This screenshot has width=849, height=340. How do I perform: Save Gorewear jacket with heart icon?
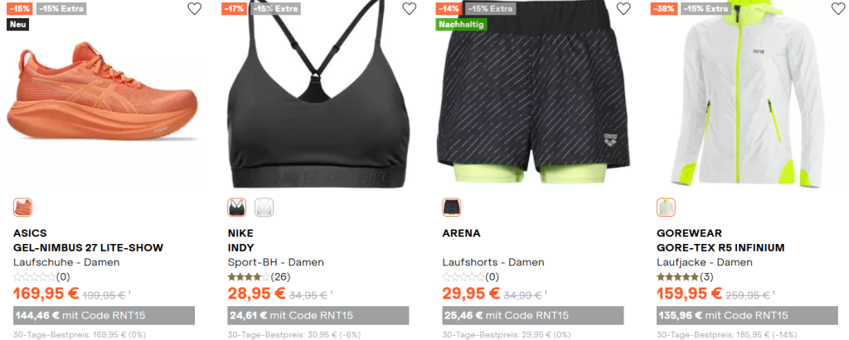click(838, 8)
